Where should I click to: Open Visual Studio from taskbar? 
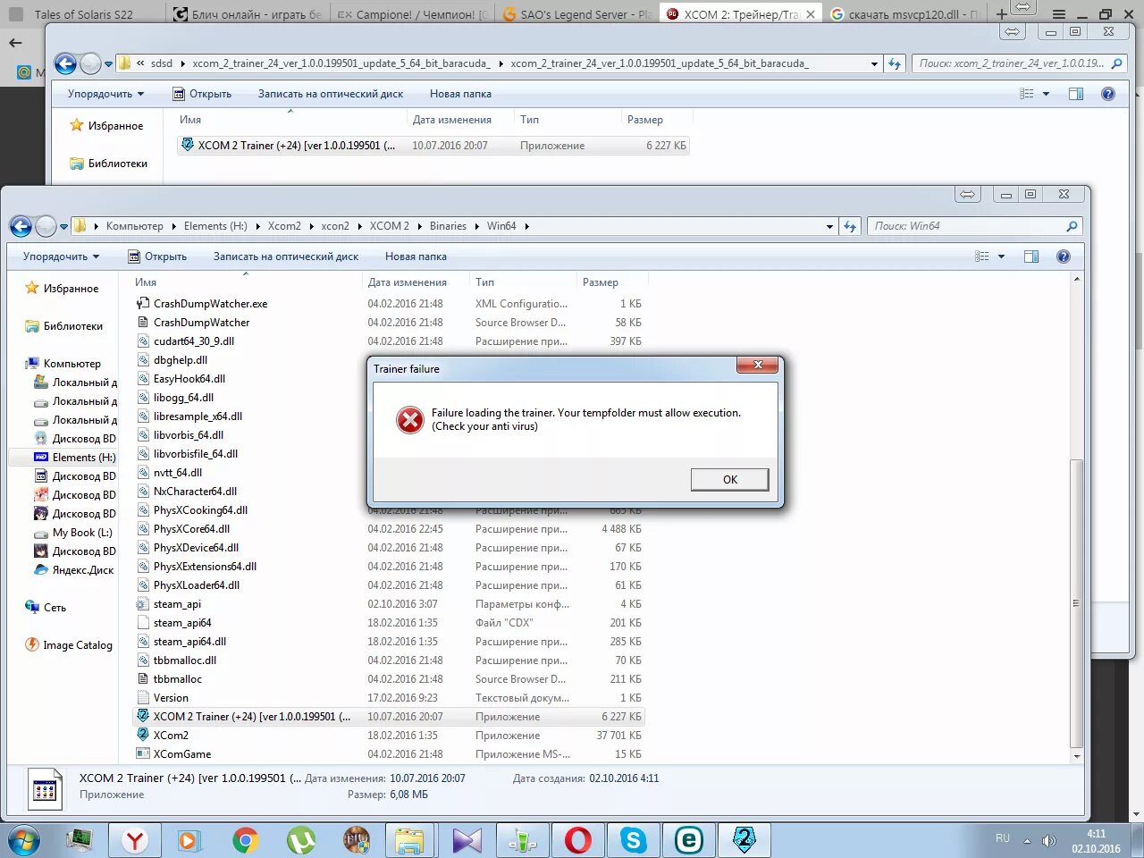click(x=467, y=840)
